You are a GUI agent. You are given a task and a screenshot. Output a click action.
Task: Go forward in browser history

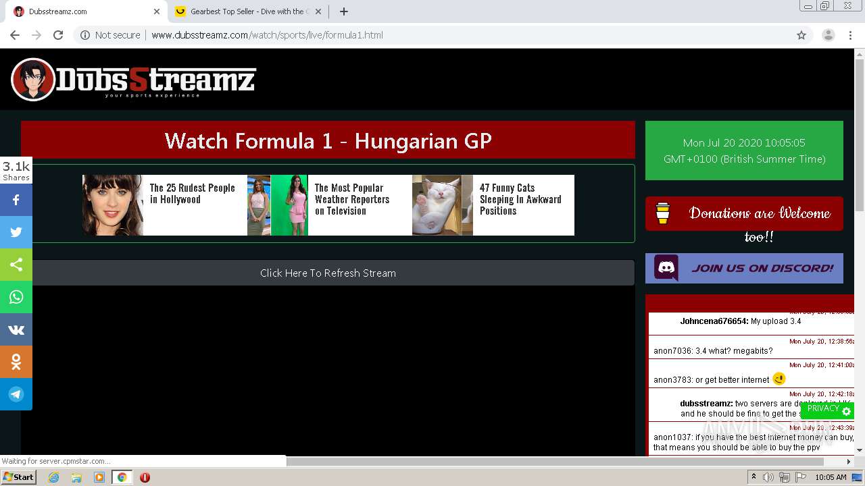click(36, 35)
